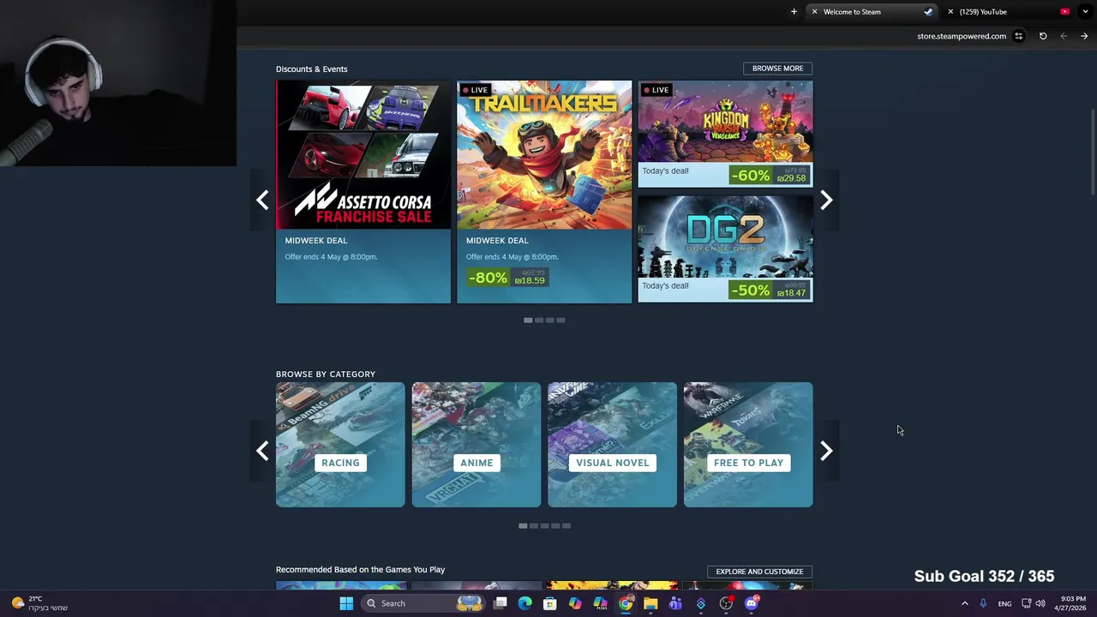Reload the Steam store page
The image size is (1097, 617).
coord(1043,36)
